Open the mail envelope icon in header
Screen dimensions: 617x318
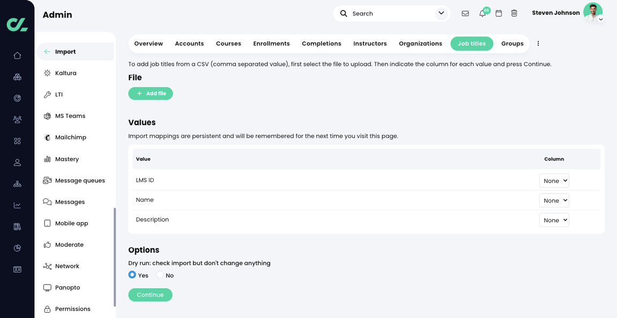click(465, 13)
